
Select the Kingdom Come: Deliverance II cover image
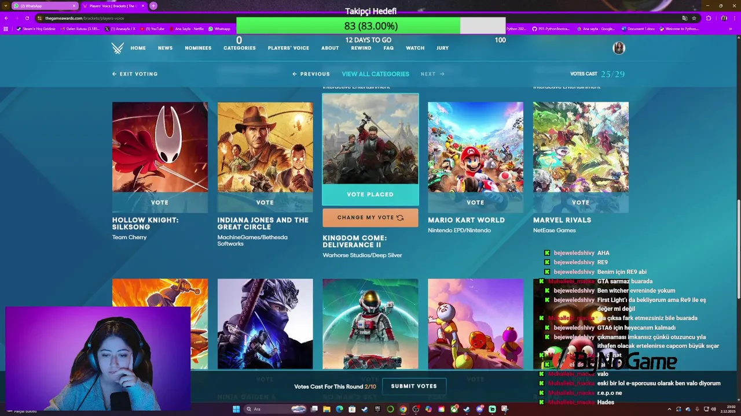pyautogui.click(x=370, y=139)
